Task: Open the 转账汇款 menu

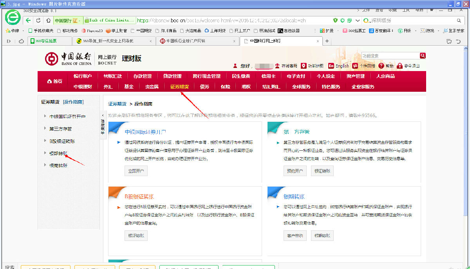Action: pos(113,76)
